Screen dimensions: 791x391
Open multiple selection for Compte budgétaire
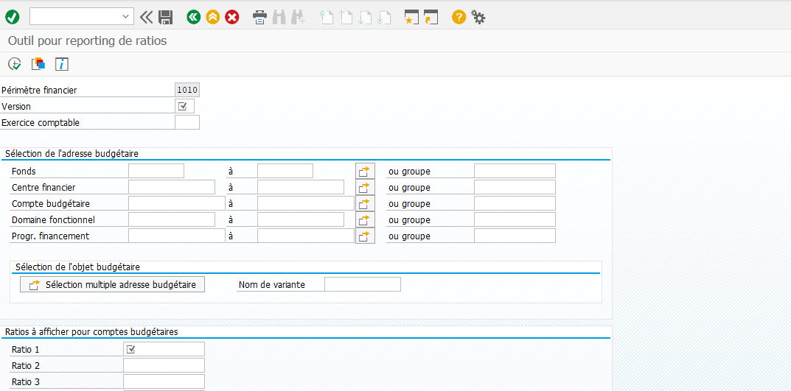coord(365,204)
